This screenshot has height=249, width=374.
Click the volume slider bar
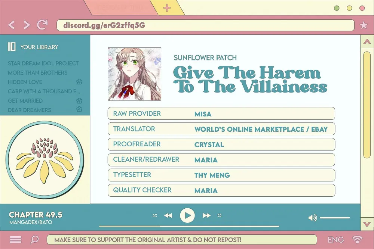pos(335,218)
